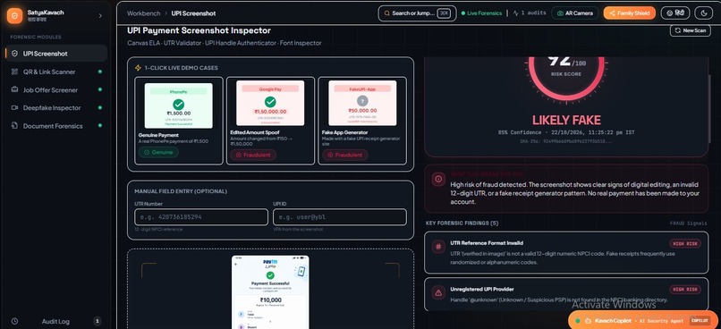Click the search magnifier icon
This screenshot has height=329, width=721.
tap(387, 13)
